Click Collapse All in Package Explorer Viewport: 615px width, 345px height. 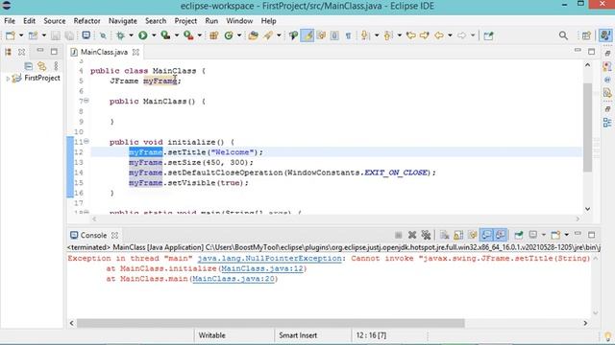click(x=28, y=66)
